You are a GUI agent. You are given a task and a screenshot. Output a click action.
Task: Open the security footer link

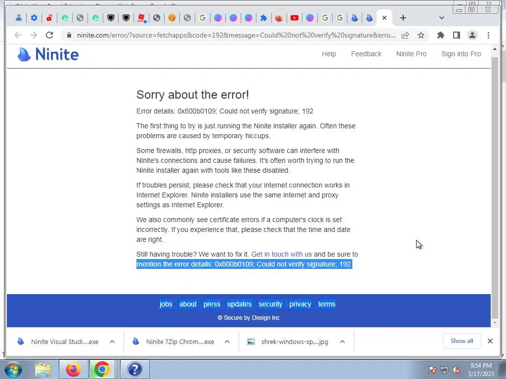pyautogui.click(x=270, y=304)
